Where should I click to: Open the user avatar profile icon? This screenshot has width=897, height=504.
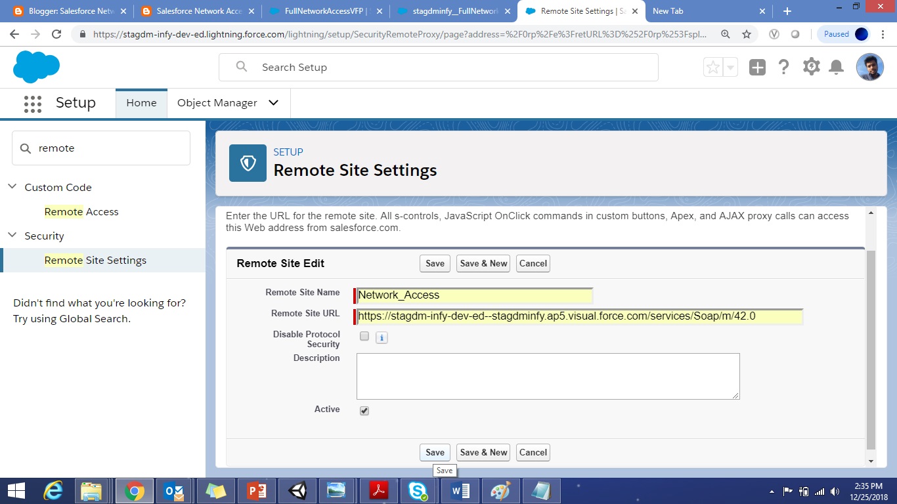869,66
